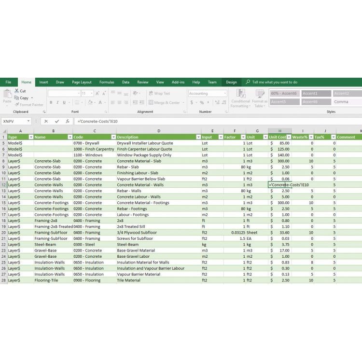Activate the Format Painter brush

[x=17, y=105]
